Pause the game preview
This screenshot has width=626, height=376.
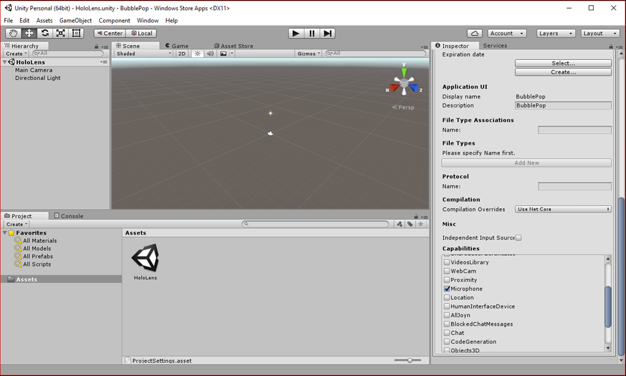pyautogui.click(x=311, y=34)
